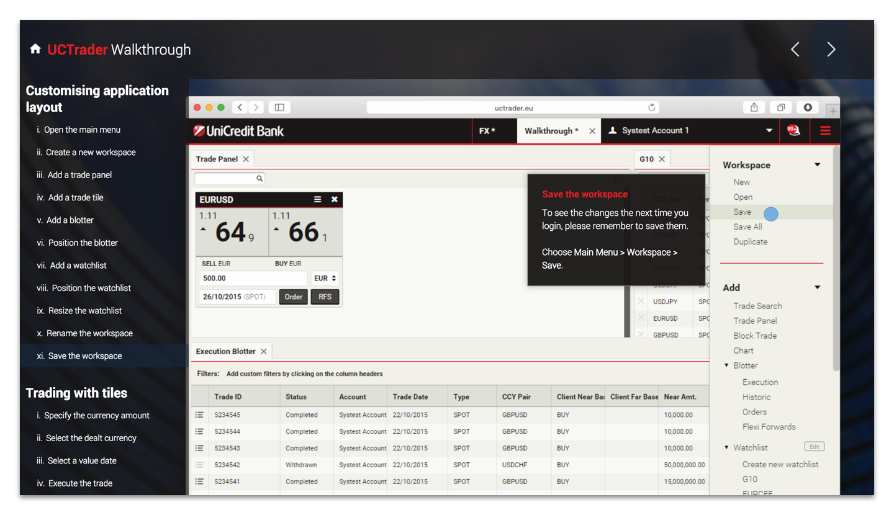Close the Walkthrough workspace tab
Viewport: 894px width, 515px height.
[592, 131]
